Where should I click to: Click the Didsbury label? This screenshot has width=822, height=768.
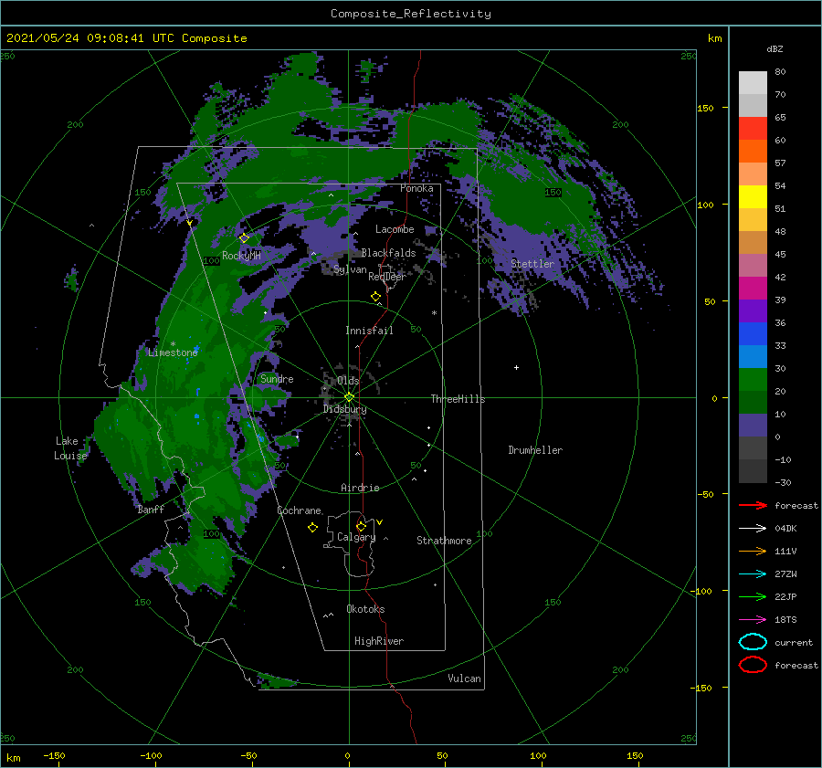[344, 409]
